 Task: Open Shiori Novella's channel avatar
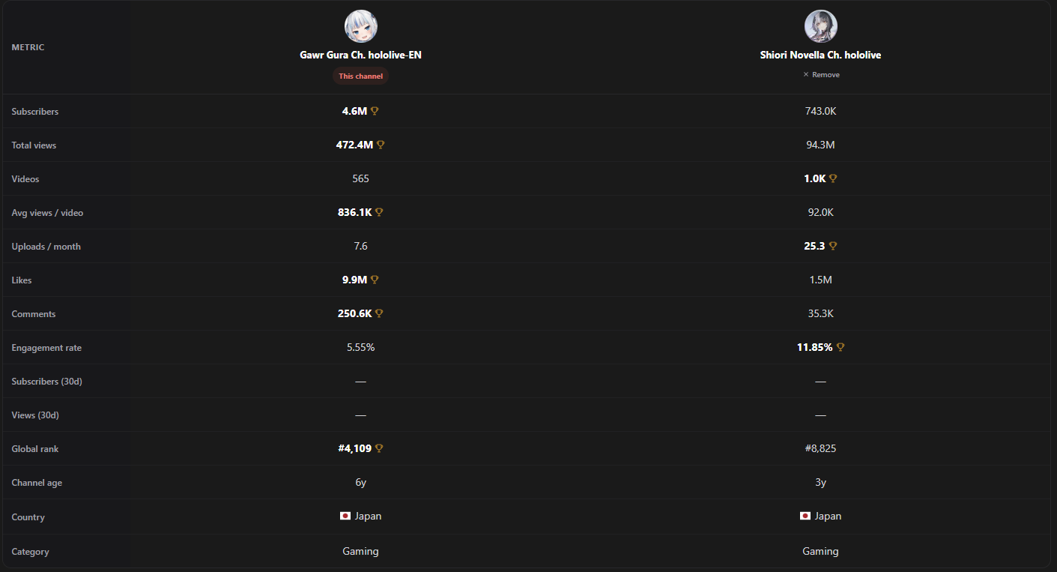821,26
